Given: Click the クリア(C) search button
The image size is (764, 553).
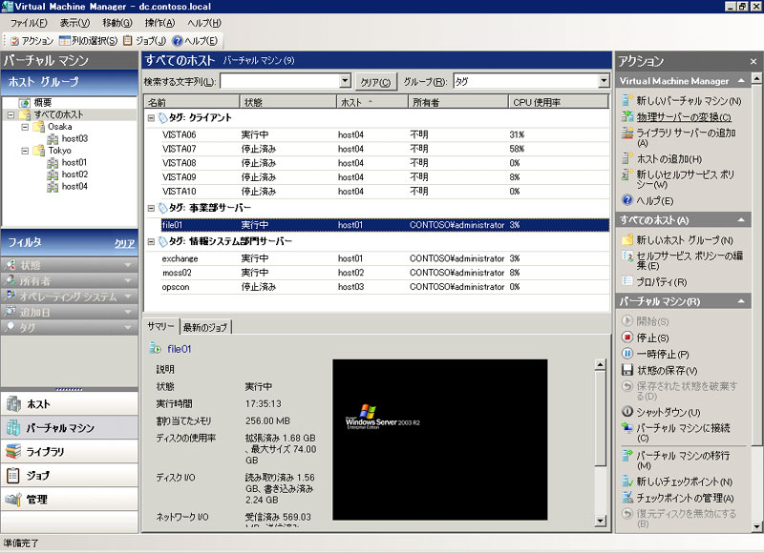Looking at the screenshot, I should (375, 82).
